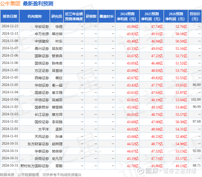
Task: Select the 报告日期 column header
Action: point(10,16)
